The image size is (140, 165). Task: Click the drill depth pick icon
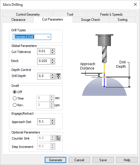tap(58, 76)
